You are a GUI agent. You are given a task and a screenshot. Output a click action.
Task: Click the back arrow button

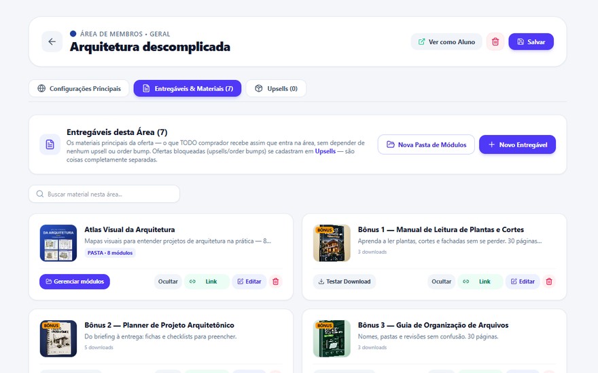pos(52,41)
